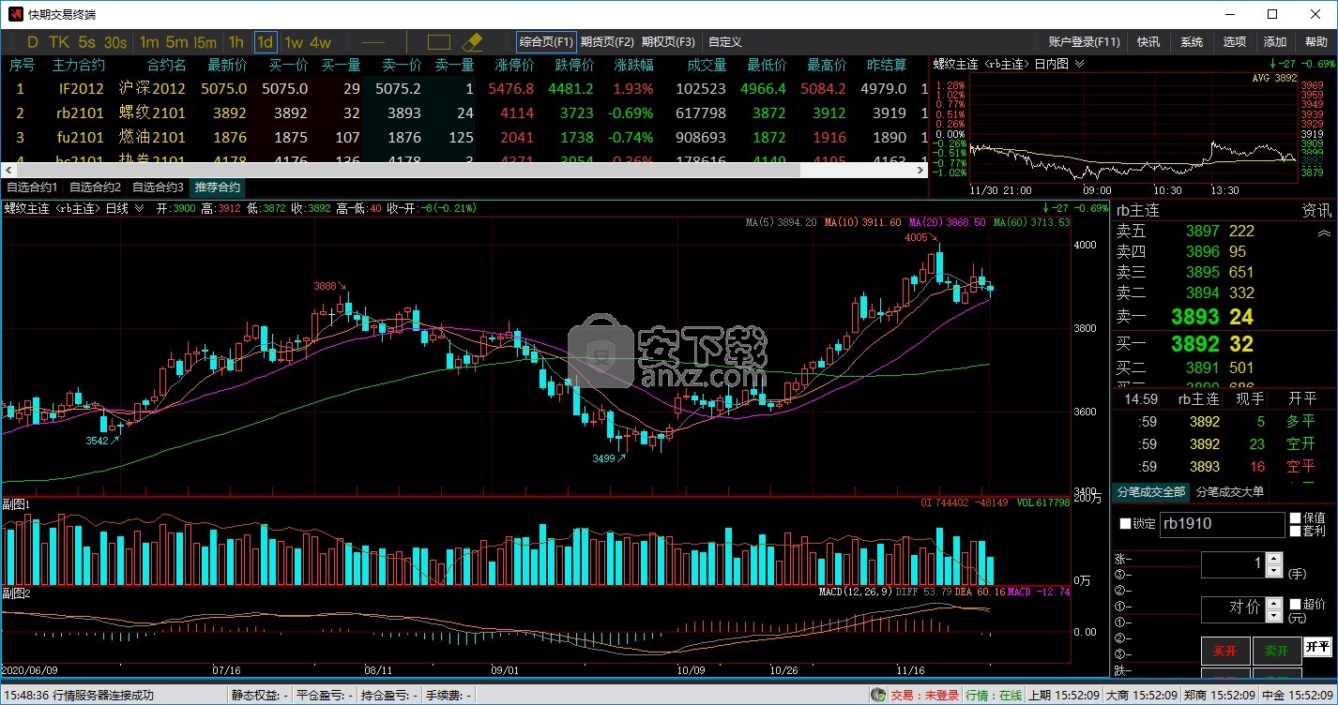Click the rb1910 contract input field

click(x=1223, y=524)
